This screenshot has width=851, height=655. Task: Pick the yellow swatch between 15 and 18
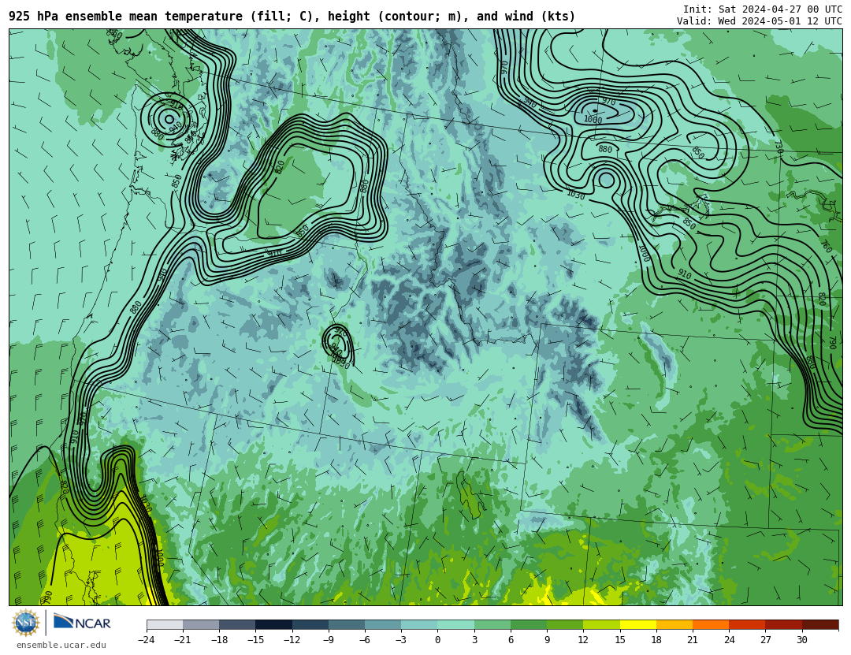pos(637,624)
